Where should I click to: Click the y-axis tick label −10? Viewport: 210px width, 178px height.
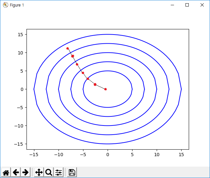click(x=19, y=126)
